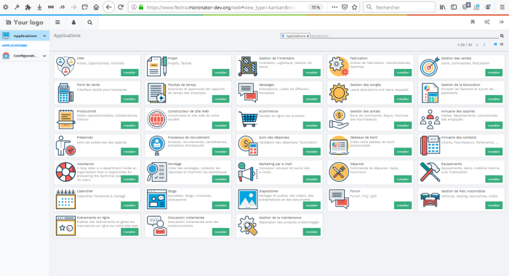Viewport: 509px width, 276px height.
Task: Open the Blogs app icon
Action: pyautogui.click(x=157, y=199)
